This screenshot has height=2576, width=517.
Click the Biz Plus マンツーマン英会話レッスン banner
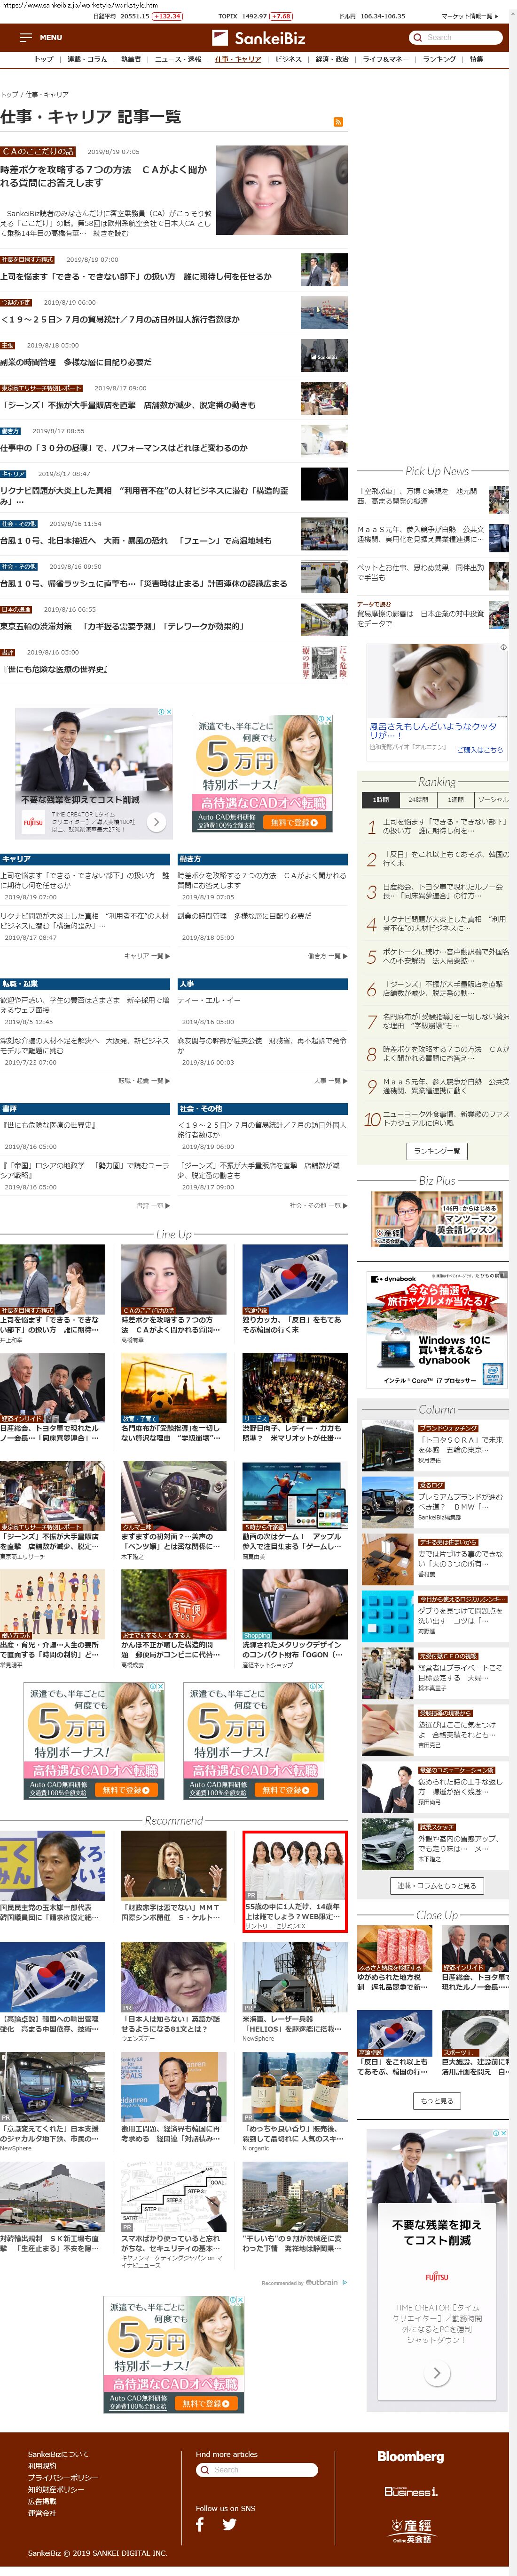[x=436, y=1219]
